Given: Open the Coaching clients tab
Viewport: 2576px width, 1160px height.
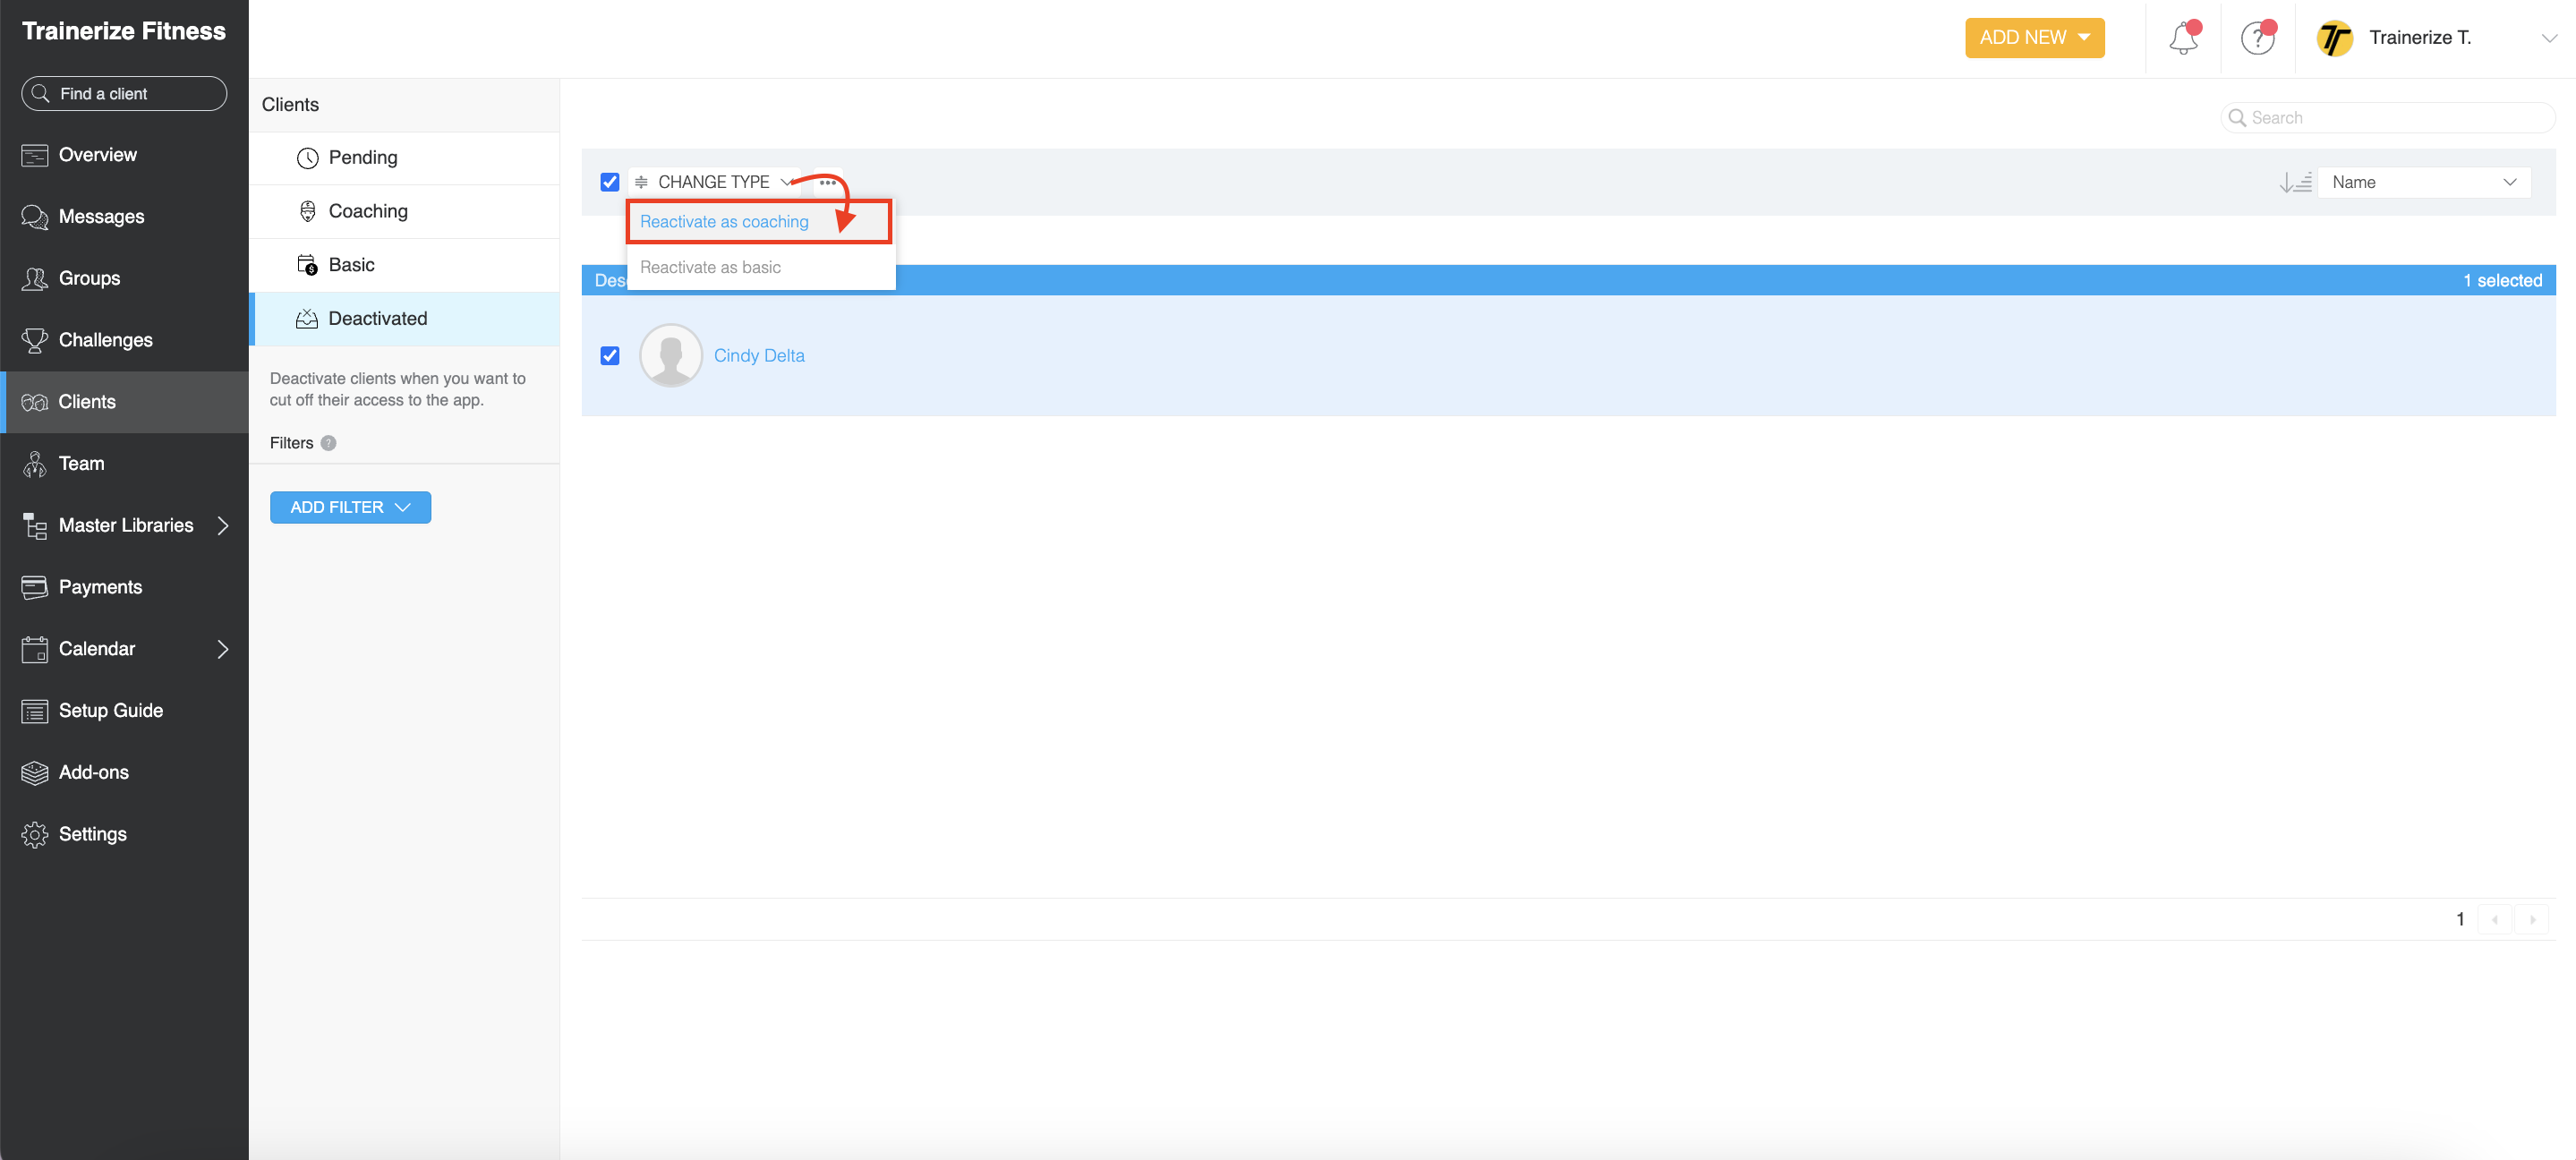Looking at the screenshot, I should click(x=404, y=211).
